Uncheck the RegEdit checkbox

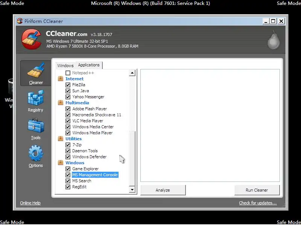[68, 187]
